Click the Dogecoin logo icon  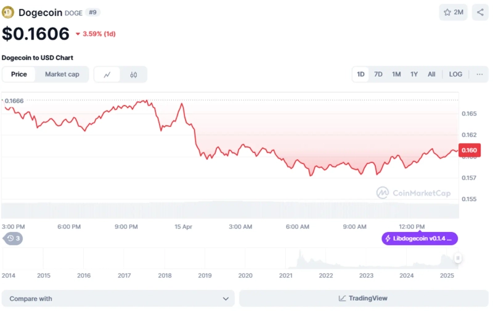pos(8,12)
